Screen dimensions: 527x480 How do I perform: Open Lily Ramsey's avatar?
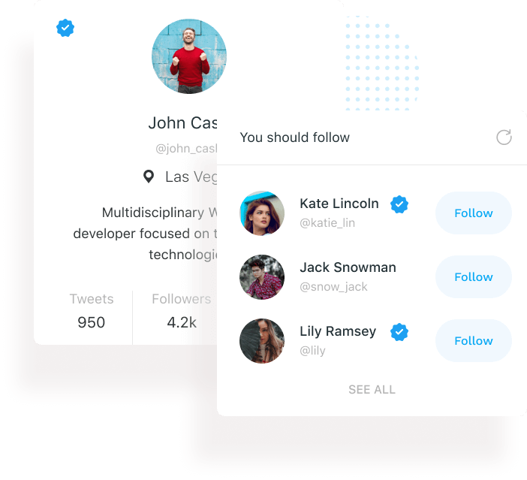(x=262, y=341)
